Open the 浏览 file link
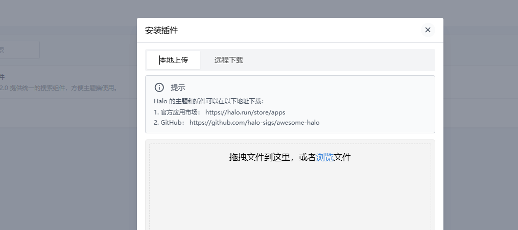The width and height of the screenshot is (518, 230). 324,157
